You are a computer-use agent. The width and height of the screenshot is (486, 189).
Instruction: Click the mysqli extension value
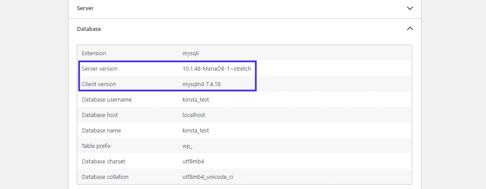click(x=191, y=53)
